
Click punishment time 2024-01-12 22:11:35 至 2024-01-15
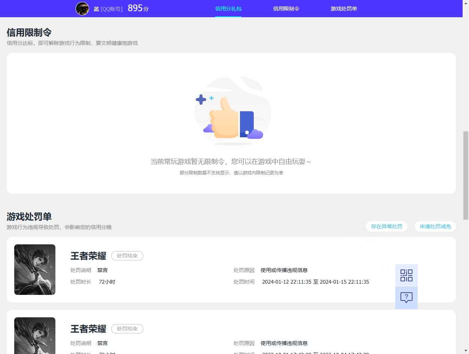coord(316,282)
